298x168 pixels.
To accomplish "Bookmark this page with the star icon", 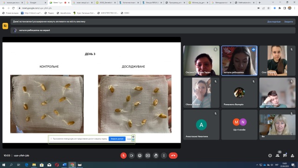I will (x=268, y=8).
